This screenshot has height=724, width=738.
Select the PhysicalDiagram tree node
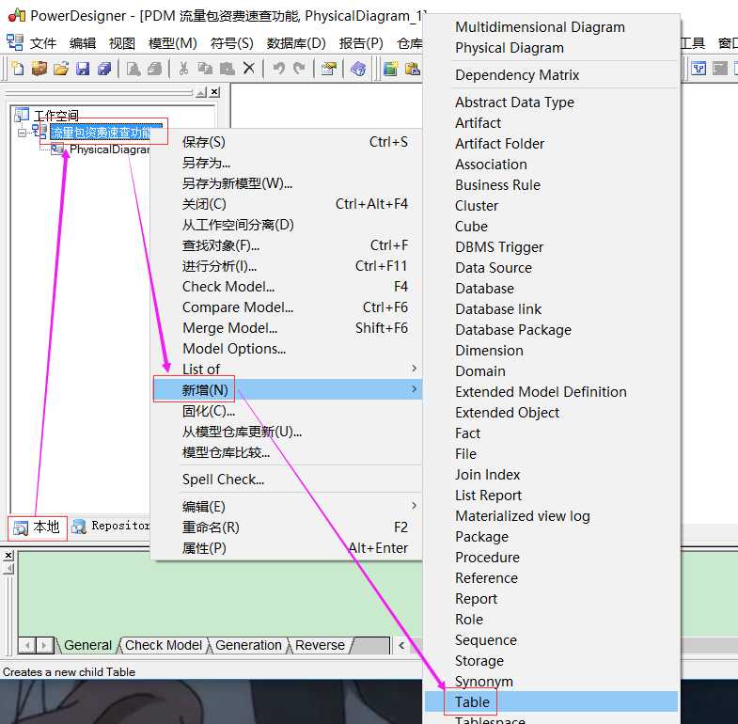point(110,150)
